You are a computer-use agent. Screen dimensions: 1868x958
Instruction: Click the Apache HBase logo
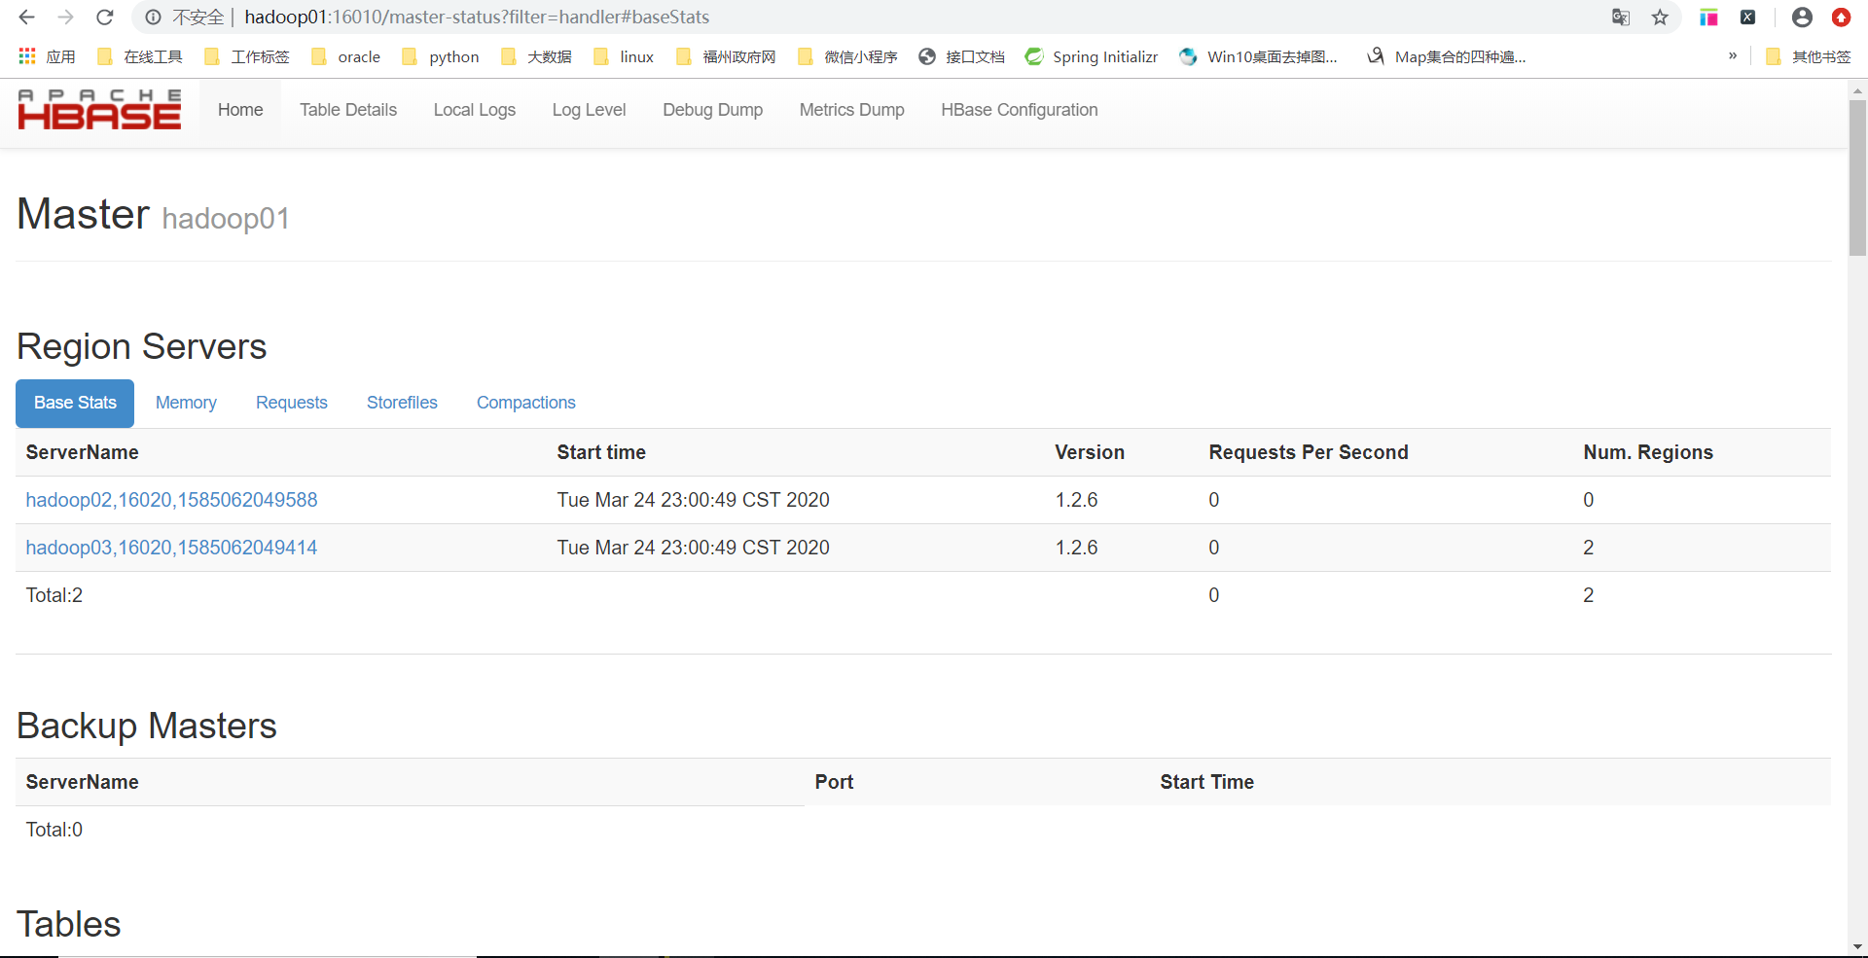click(99, 110)
